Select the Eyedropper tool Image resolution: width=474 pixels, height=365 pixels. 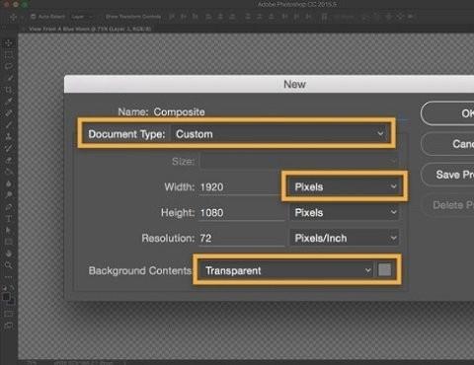[9, 102]
